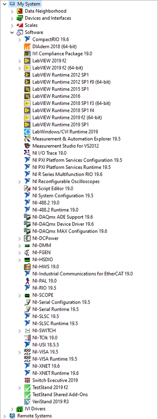158x419 pixels.
Task: Click the My System computer icon
Action: click(12, 4)
